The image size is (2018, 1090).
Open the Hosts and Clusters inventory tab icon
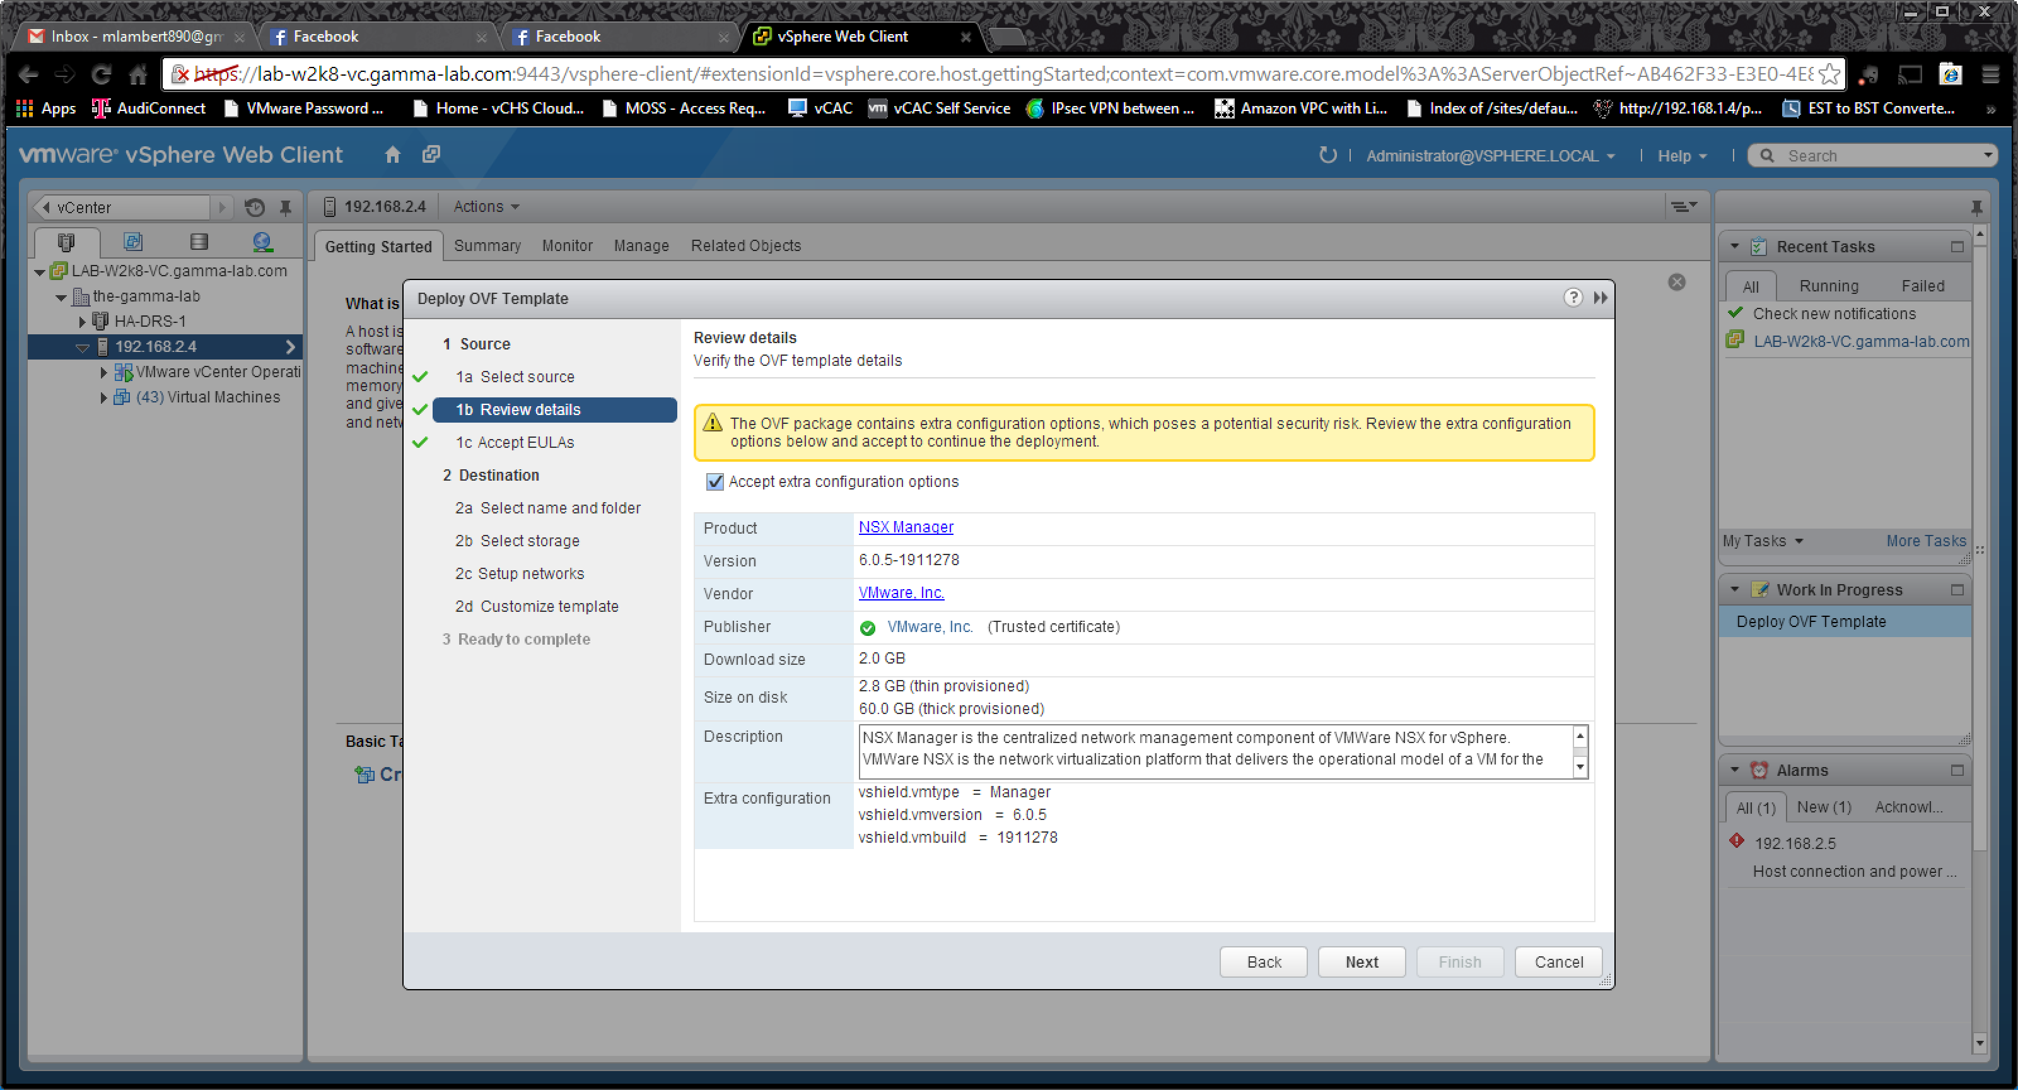66,242
